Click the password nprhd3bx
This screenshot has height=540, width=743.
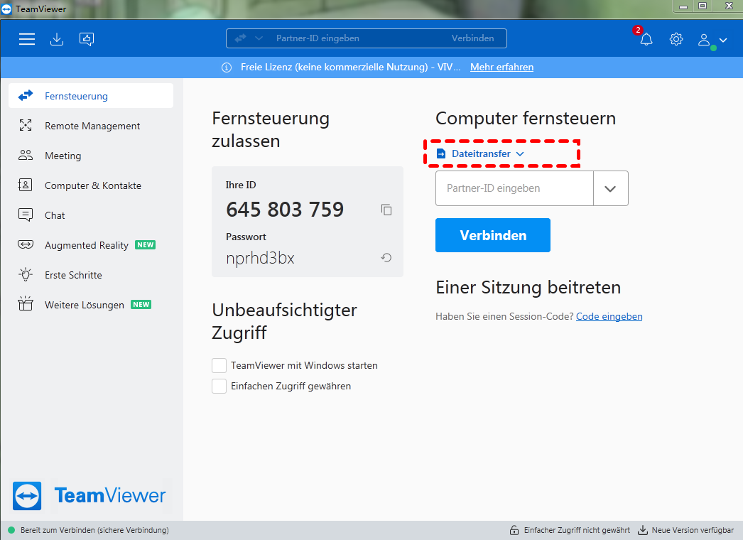[260, 259]
